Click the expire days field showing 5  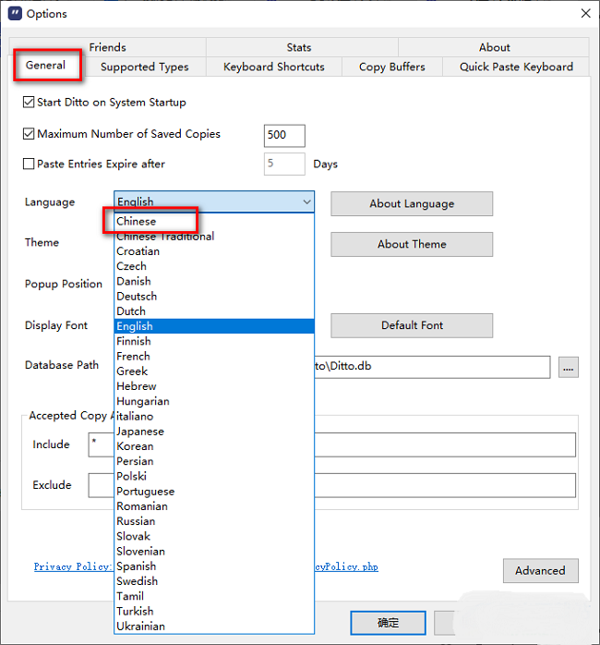pyautogui.click(x=284, y=164)
